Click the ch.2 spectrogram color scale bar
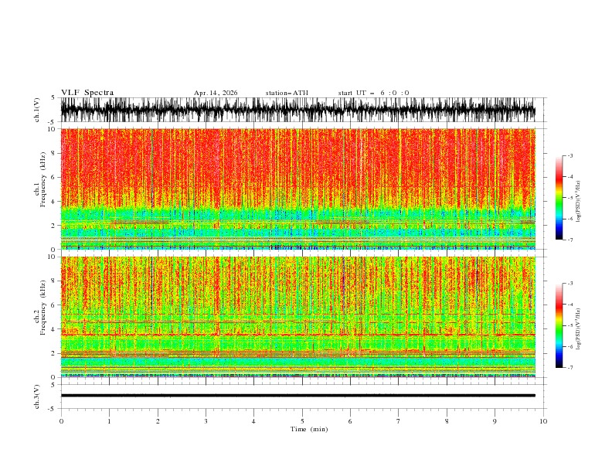Screen dimensions: 612x473 click(559, 325)
